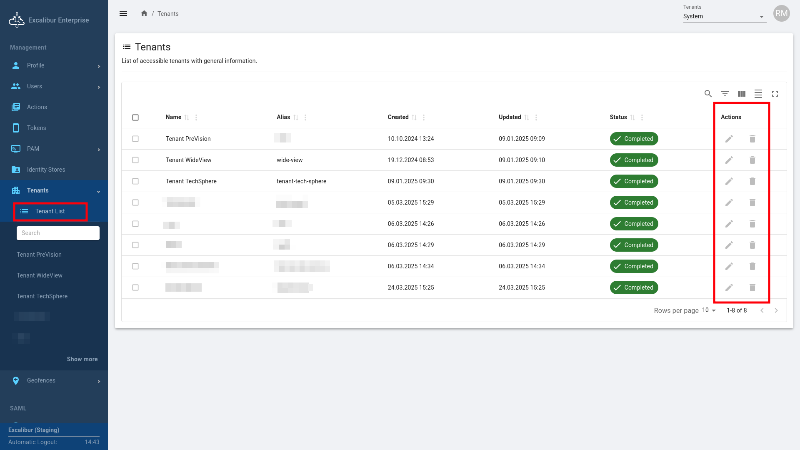Viewport: 800px width, 450px height.
Task: Click the sidebar tenant Search field
Action: 58,233
